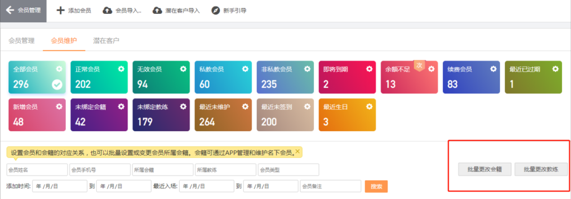
Task: Click the gear icon on 续费会员 card
Action: click(x=493, y=68)
